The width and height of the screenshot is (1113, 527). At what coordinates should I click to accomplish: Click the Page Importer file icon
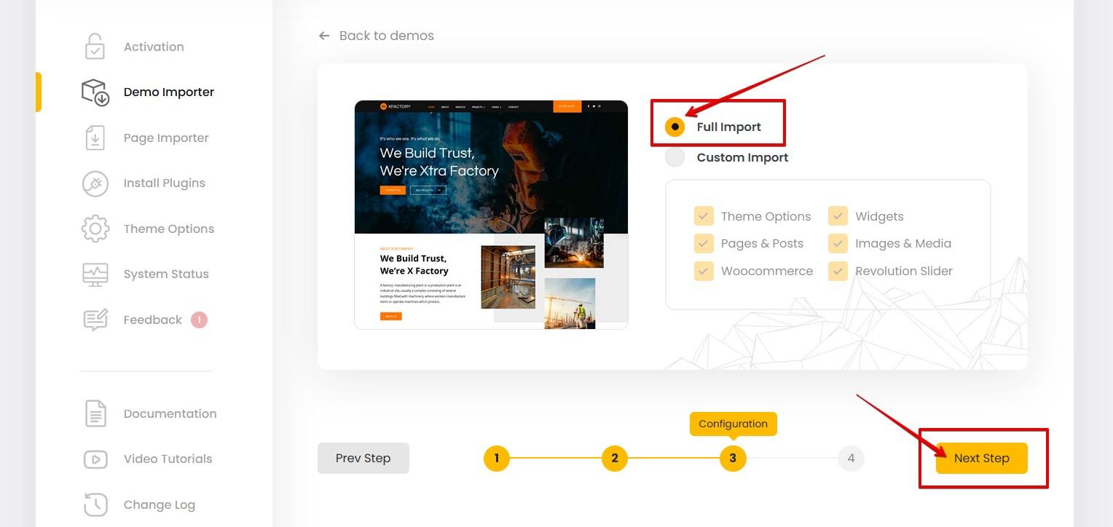[95, 138]
